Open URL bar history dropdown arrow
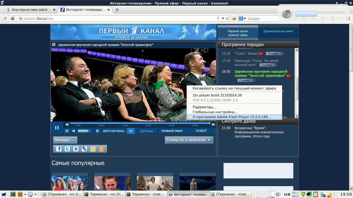Screen dimensions: 353x198 coord(223,19)
